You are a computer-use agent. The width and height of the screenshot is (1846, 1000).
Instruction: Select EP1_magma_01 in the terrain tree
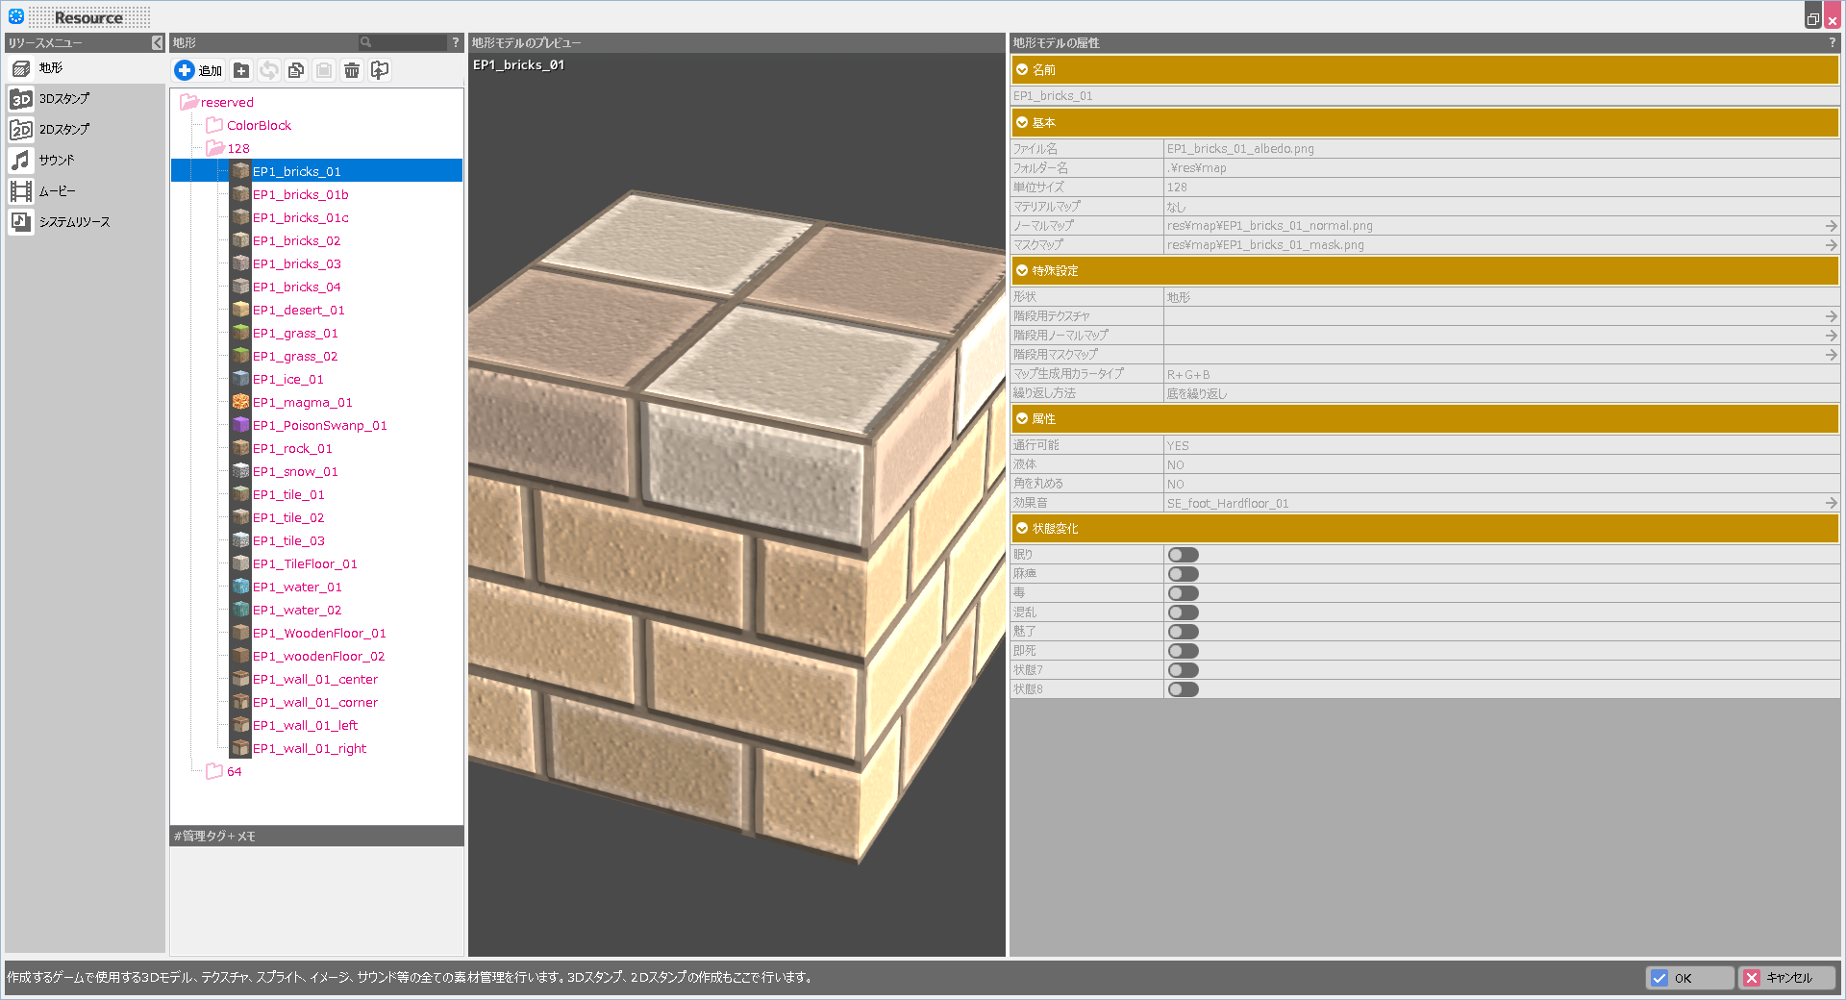pos(302,403)
